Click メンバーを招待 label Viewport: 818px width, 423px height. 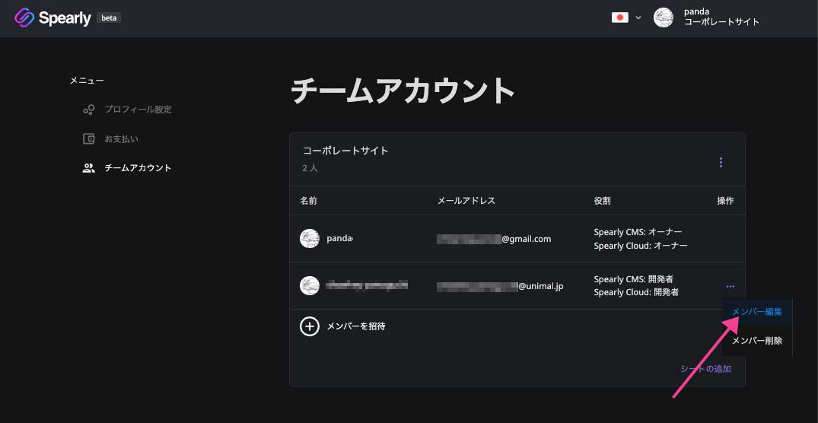click(356, 326)
